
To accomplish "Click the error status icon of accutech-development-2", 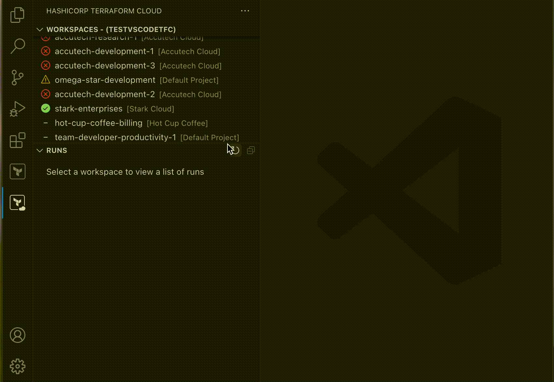I will (46, 94).
